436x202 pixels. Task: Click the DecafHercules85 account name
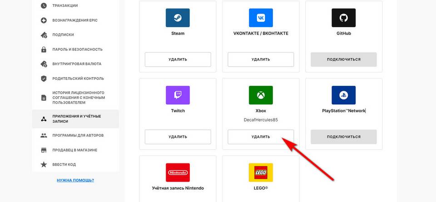(261, 120)
